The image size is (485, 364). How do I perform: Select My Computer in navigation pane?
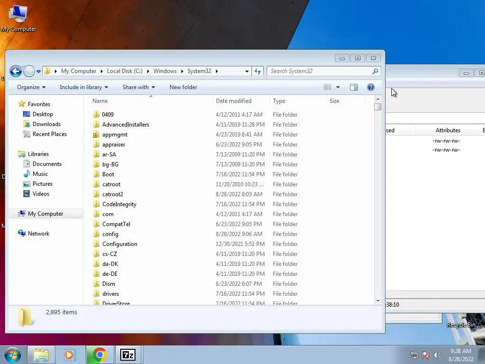point(46,214)
